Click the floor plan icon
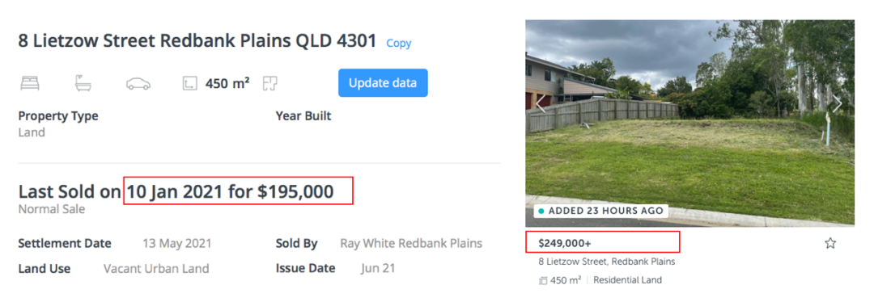The image size is (874, 306). [271, 83]
